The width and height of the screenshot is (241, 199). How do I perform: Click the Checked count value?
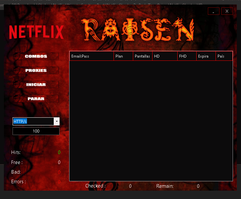coord(130,186)
